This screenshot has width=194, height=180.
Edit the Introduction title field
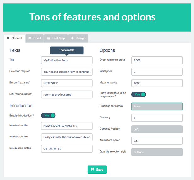click(x=66, y=126)
